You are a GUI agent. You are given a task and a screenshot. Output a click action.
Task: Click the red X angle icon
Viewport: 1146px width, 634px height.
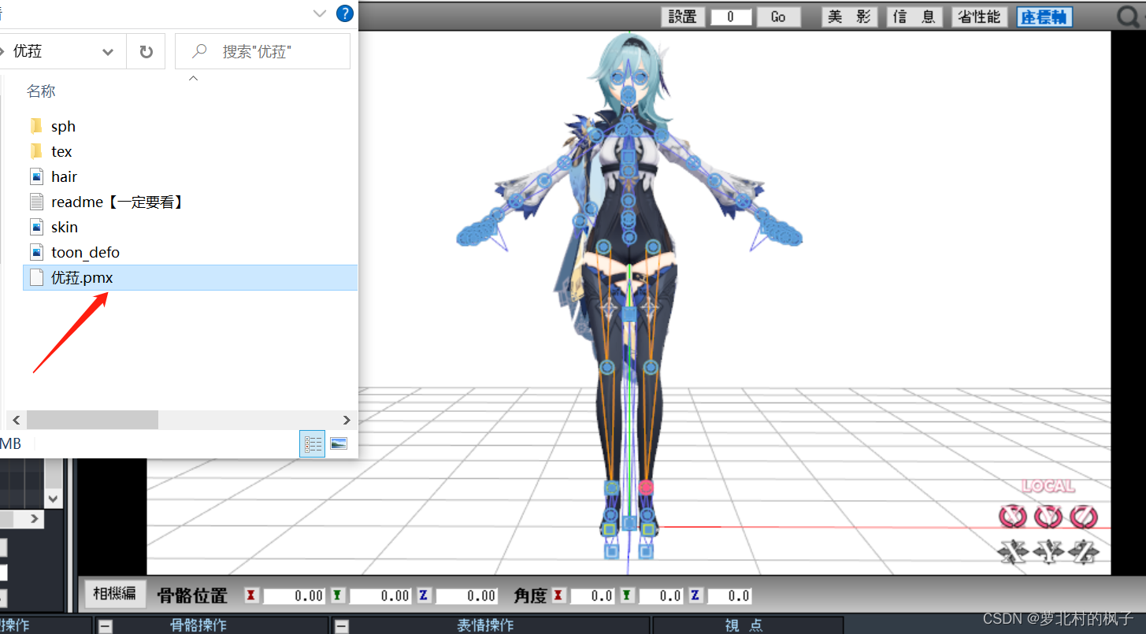coord(558,595)
